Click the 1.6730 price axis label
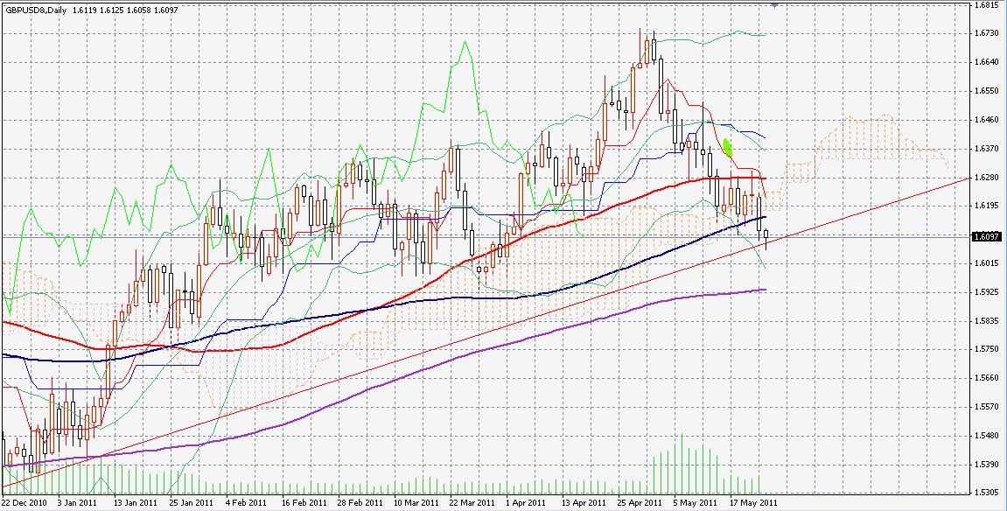Viewport: 1007px width, 511px height. [986, 33]
